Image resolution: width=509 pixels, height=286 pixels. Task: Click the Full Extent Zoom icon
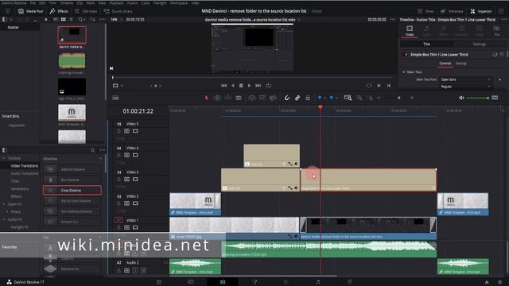click(348, 98)
